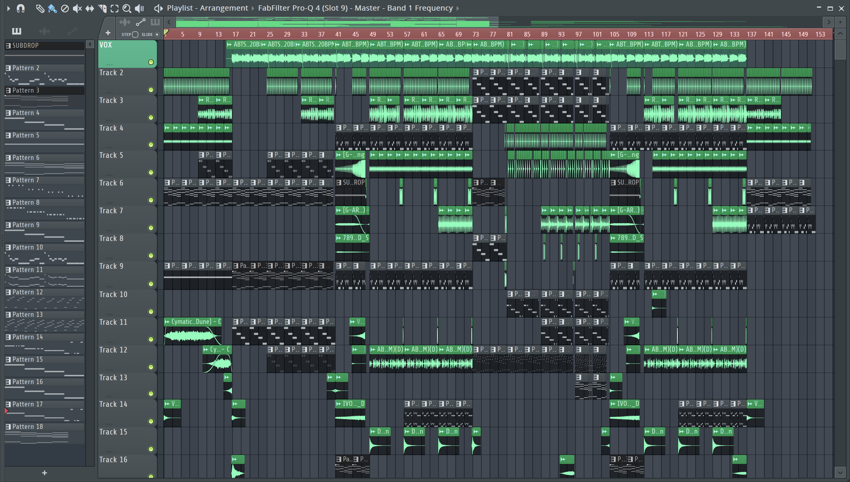Viewport: 850px width, 482px height.
Task: Select the Track 4 header
Action: [127, 137]
